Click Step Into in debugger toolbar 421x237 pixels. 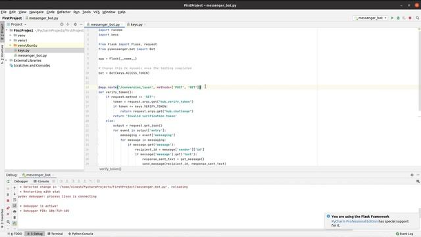(x=67, y=182)
